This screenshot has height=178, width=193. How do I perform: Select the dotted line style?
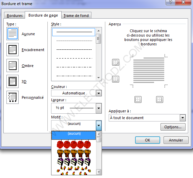[74, 41]
